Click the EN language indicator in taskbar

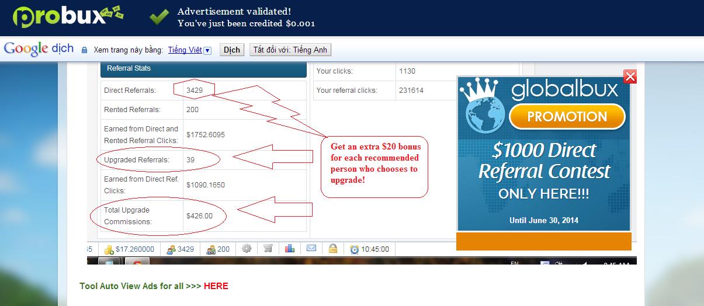pos(515,263)
